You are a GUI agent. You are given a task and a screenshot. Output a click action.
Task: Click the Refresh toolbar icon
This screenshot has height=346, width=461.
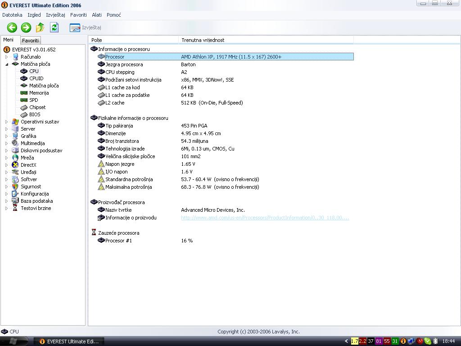coord(54,27)
